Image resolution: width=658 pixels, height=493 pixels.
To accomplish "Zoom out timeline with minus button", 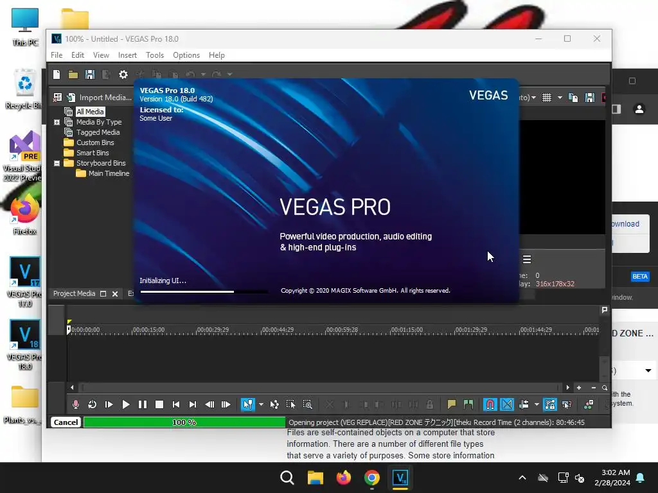I will [x=593, y=388].
